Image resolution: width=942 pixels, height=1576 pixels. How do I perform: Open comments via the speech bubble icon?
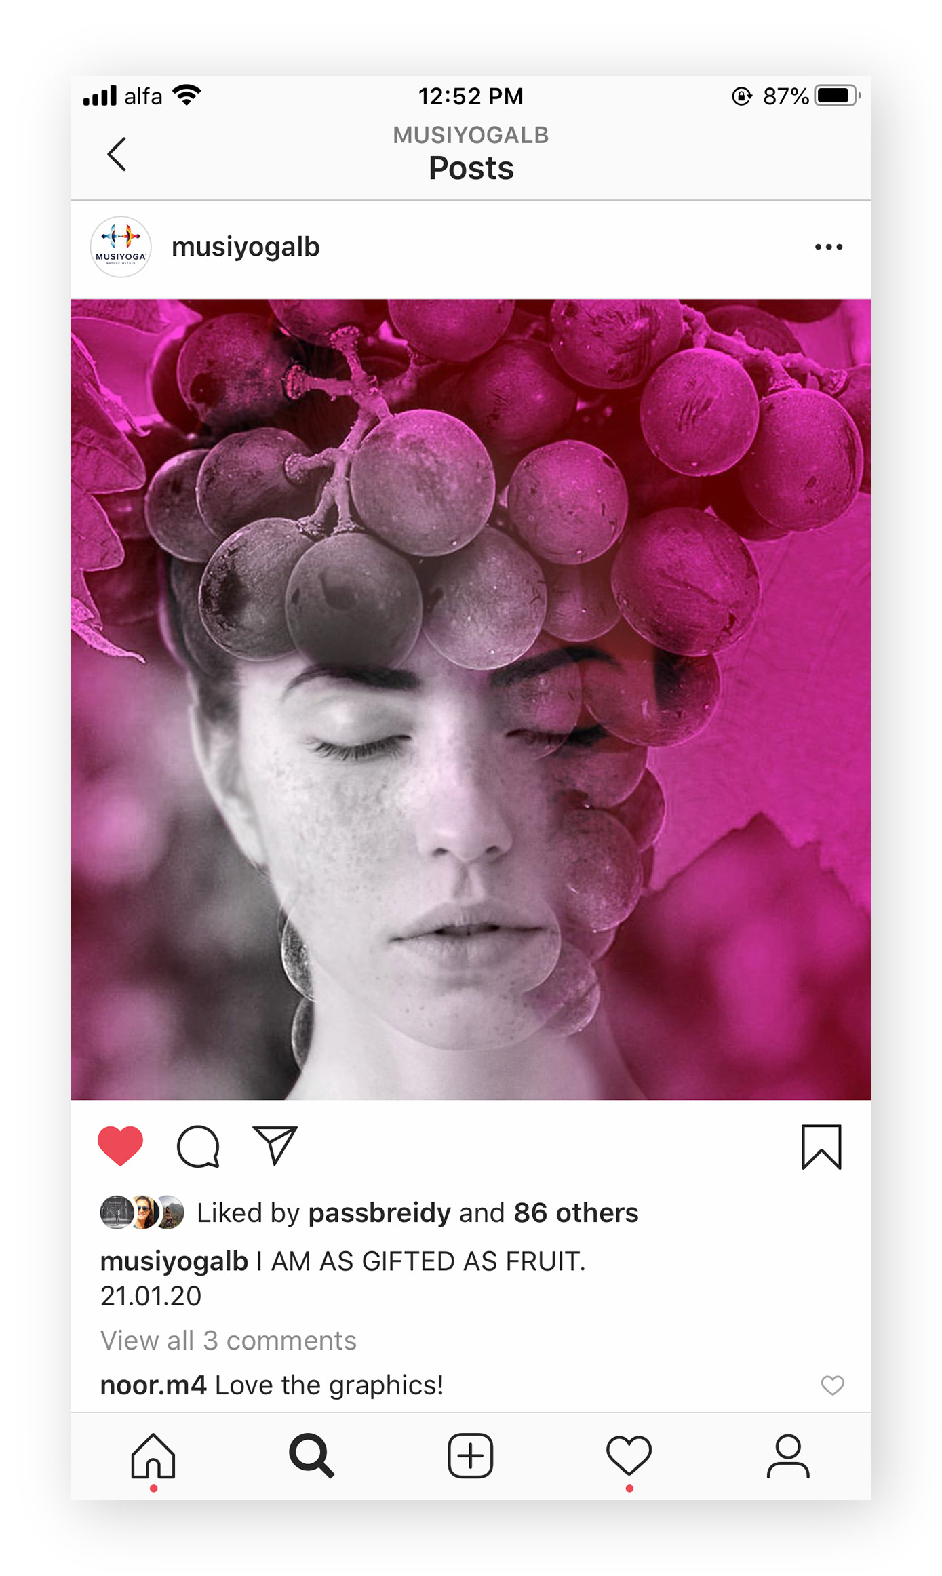click(198, 1147)
